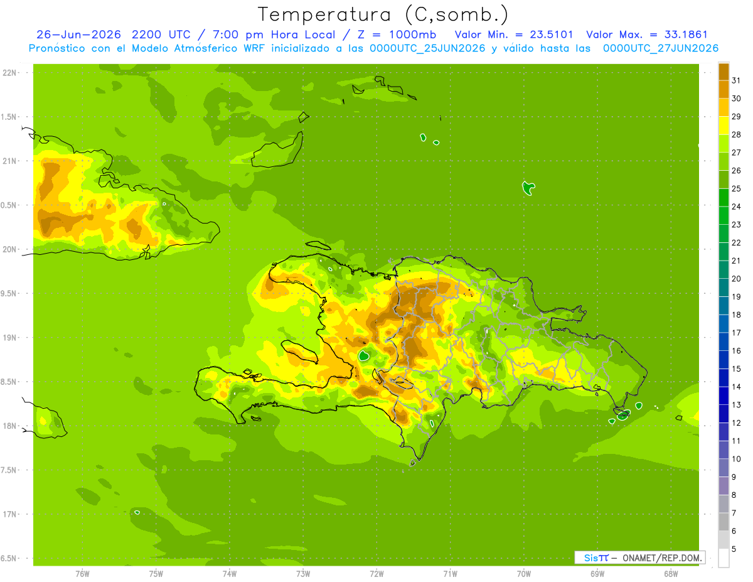
Task: Select the lime legend swatch between 27 and 28
Action: (724, 144)
